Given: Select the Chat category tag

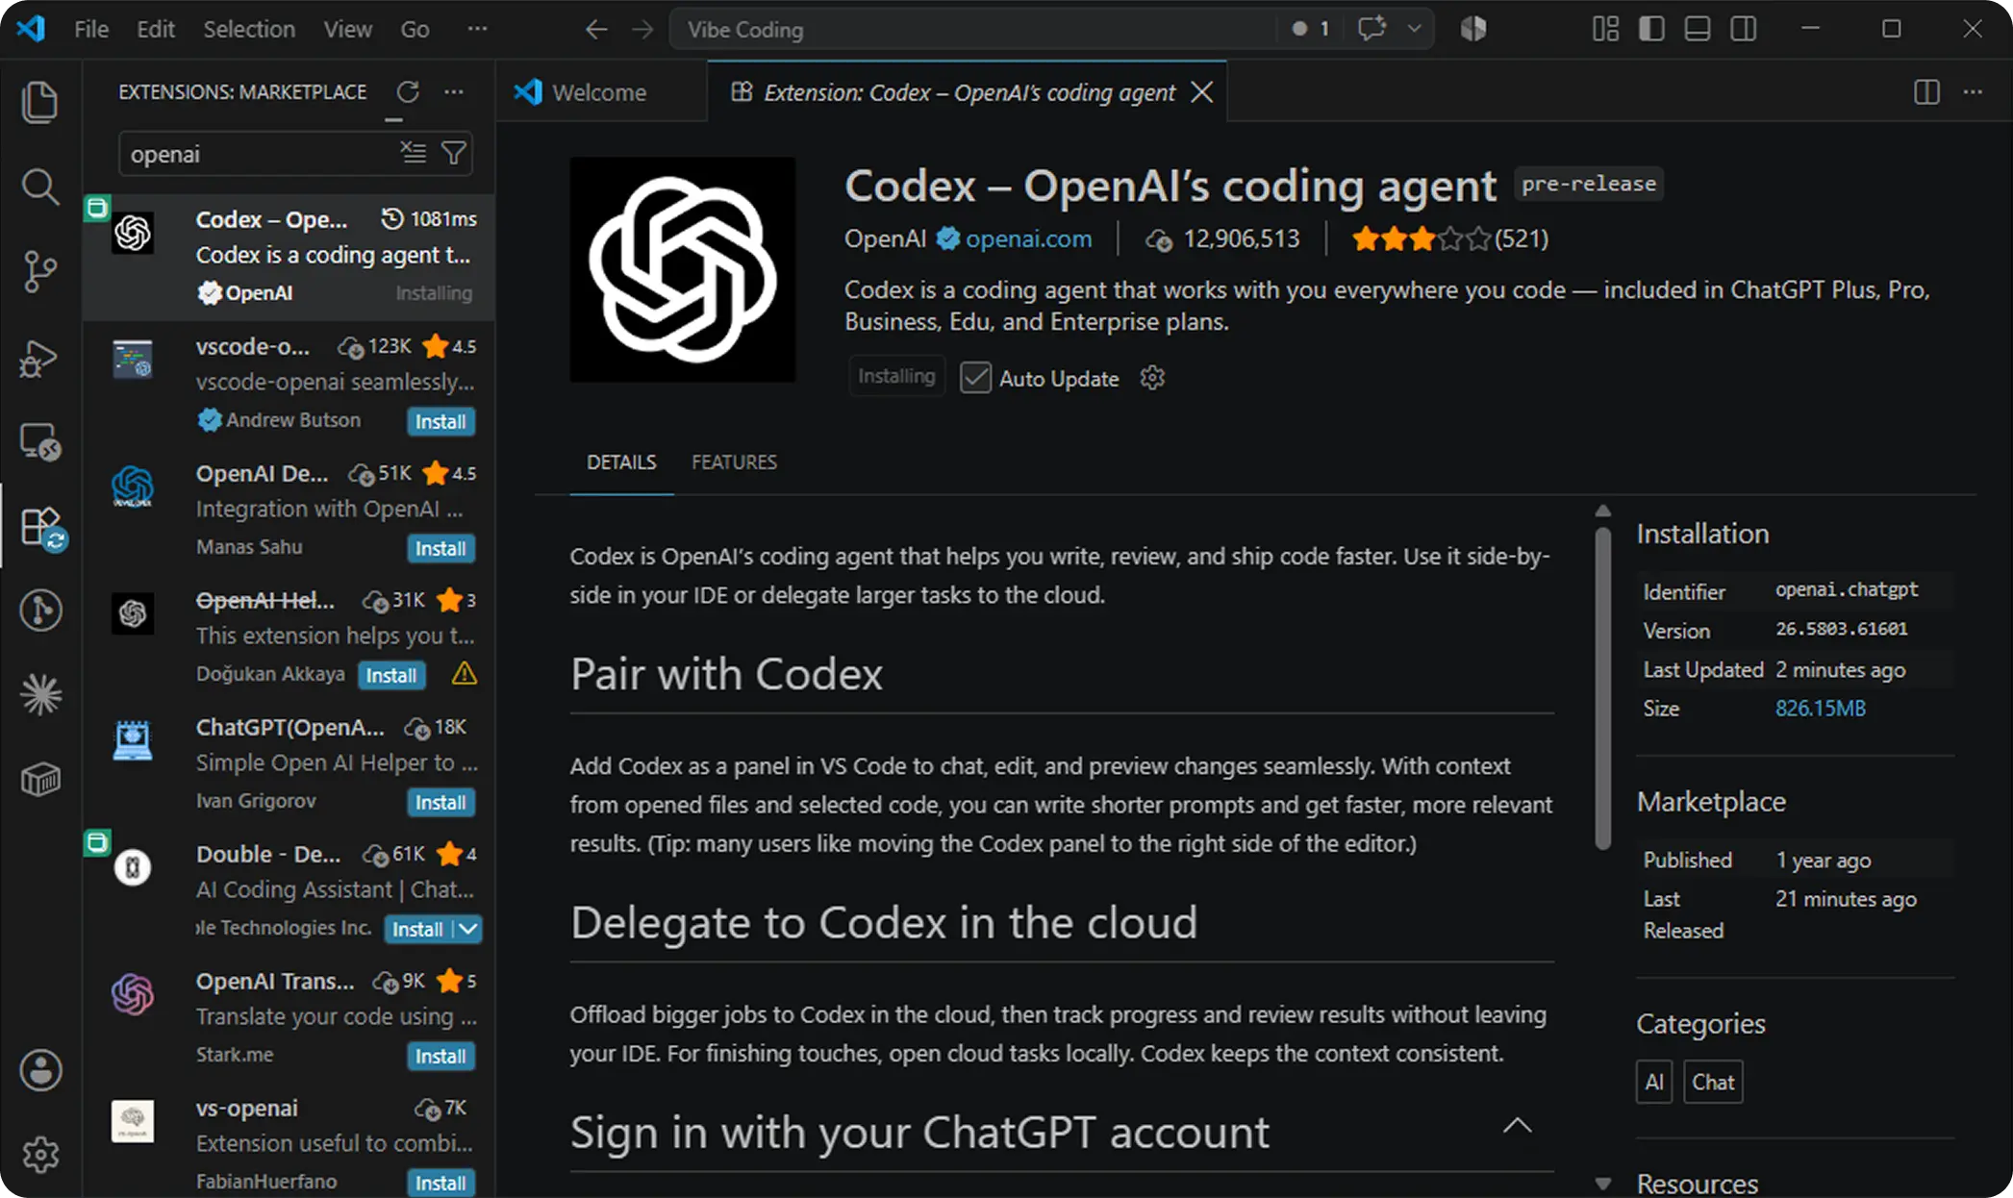Looking at the screenshot, I should pos(1713,1082).
